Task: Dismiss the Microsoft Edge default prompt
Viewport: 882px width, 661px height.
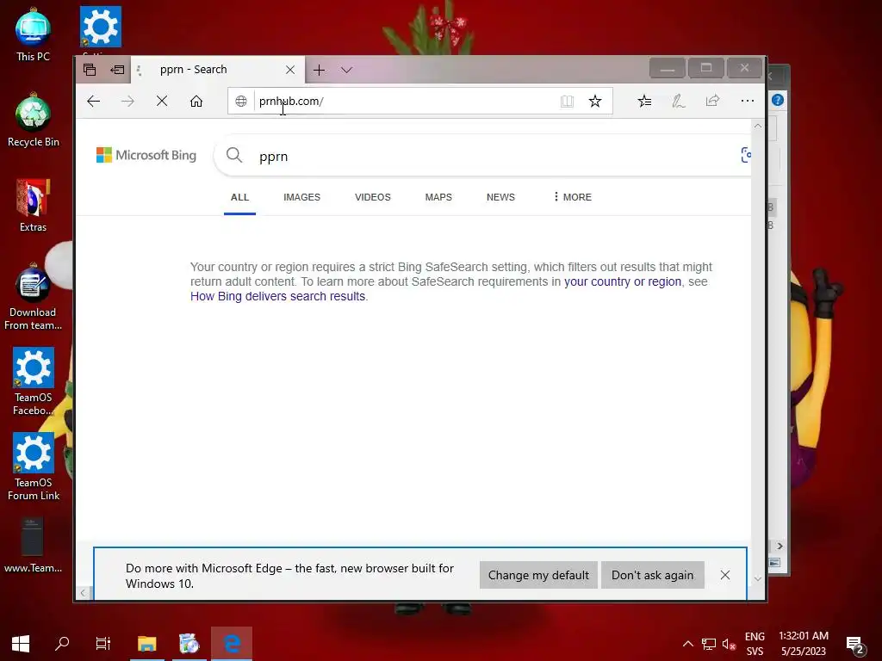Action: (725, 575)
